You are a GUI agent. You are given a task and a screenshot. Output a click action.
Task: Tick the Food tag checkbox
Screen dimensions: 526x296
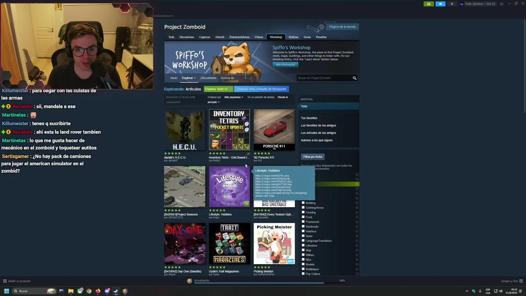point(303,217)
